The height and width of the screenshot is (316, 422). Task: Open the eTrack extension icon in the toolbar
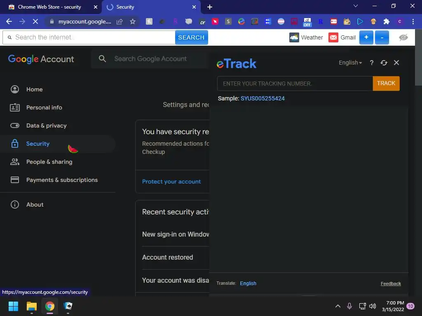[x=241, y=21]
